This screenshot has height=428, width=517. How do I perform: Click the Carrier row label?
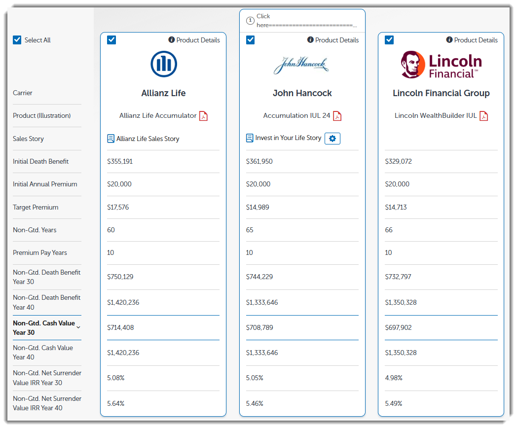pos(22,93)
